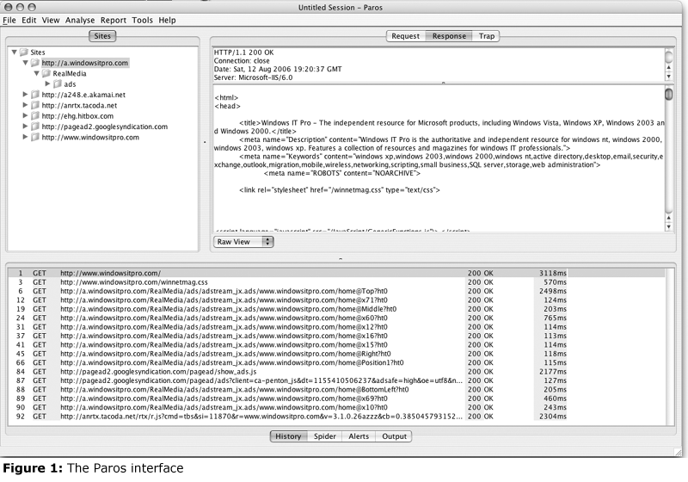
Task: Select history row 3 winnetmag.css request
Action: point(336,282)
